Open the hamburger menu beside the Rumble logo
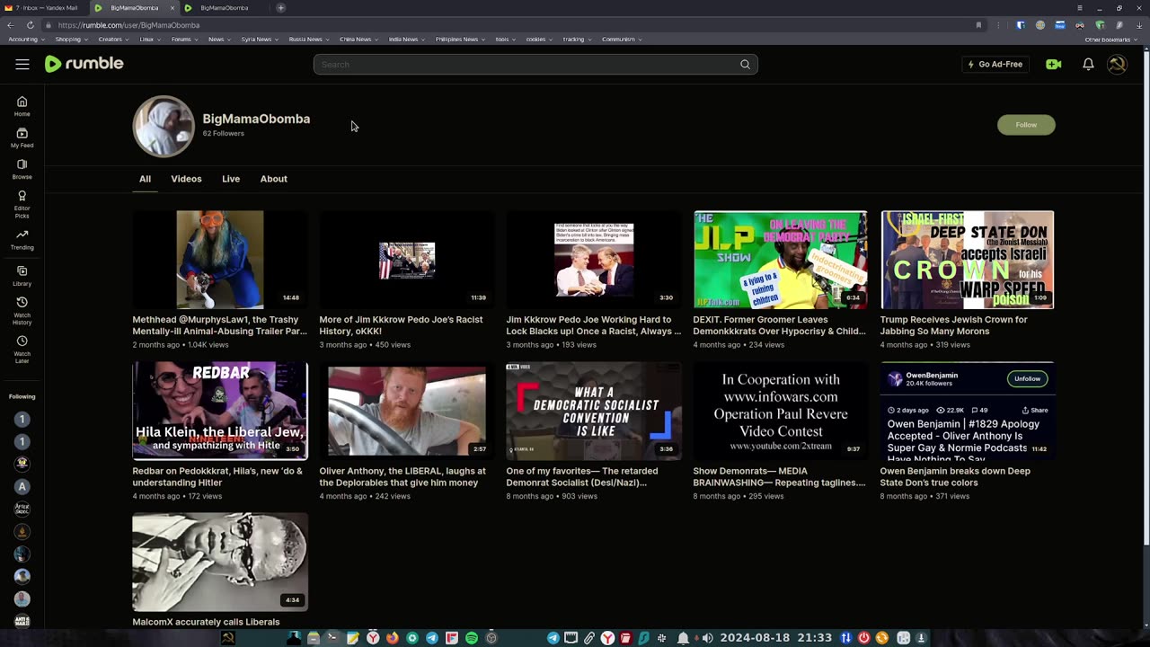Viewport: 1150px width, 647px height. coord(22,64)
